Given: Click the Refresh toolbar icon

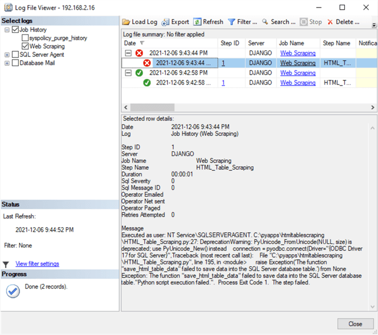Looking at the screenshot, I should tap(197, 22).
